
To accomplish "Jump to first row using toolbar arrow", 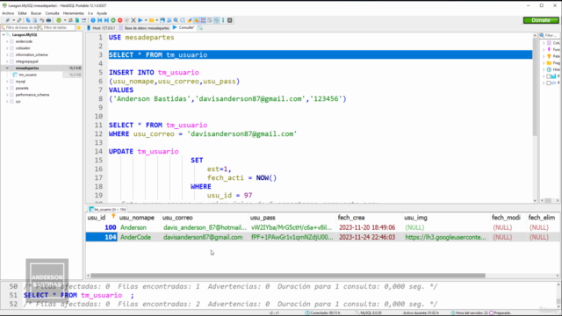I will pos(99,20).
